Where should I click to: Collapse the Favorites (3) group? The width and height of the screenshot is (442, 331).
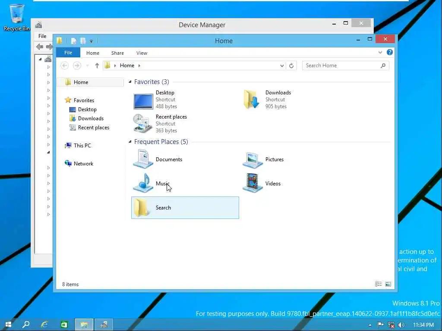click(130, 82)
